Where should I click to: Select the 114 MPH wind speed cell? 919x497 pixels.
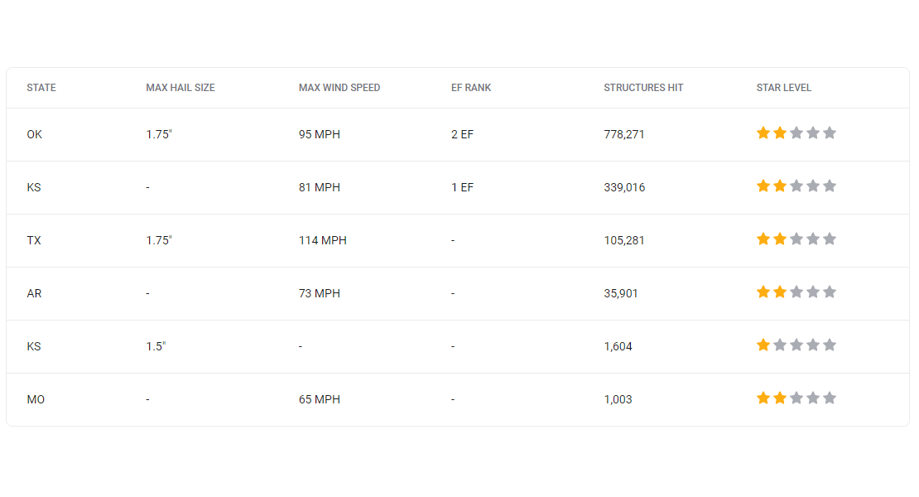pyautogui.click(x=322, y=240)
